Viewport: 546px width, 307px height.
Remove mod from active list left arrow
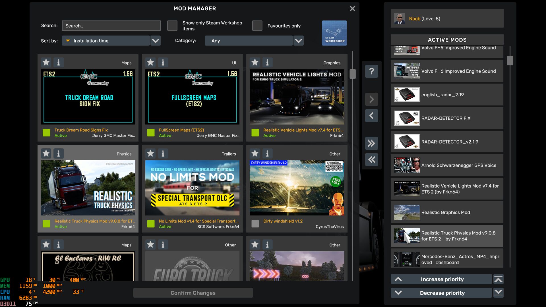click(x=371, y=116)
